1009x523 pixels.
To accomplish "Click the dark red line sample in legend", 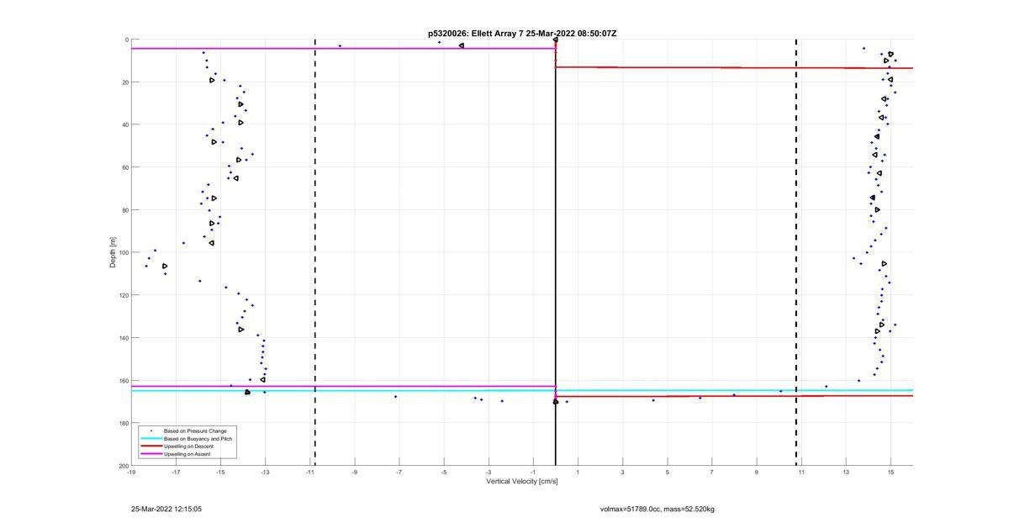I will point(151,446).
